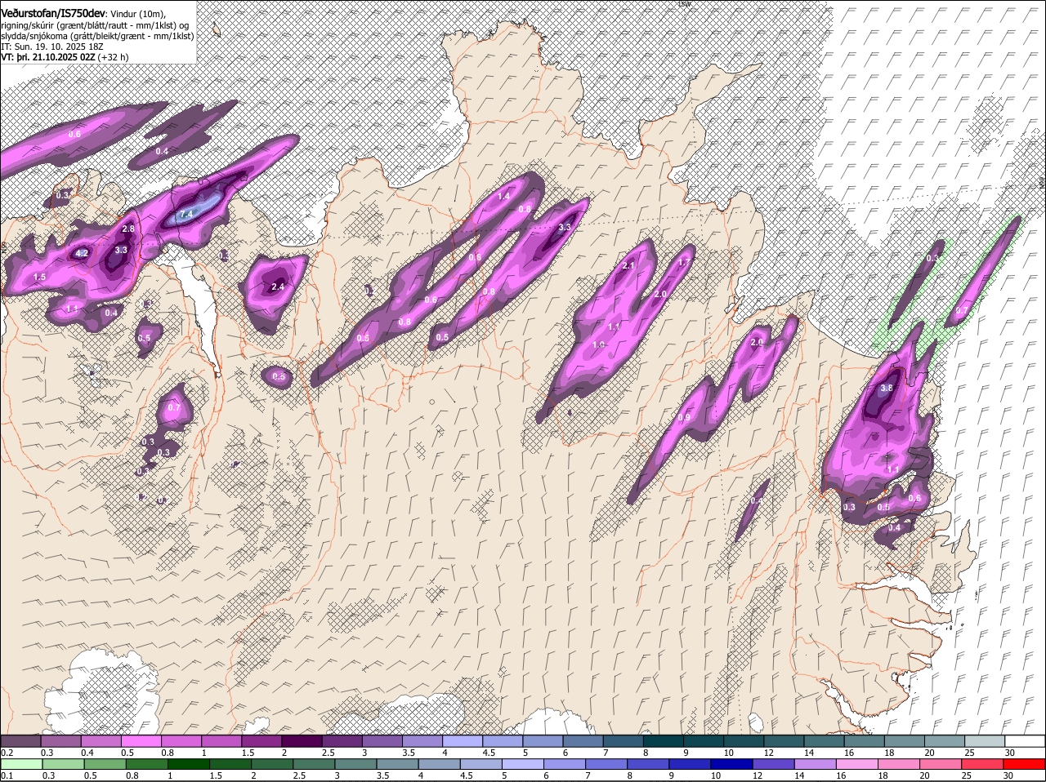
Task: Click the 3.8 precipitation label in the east
Action: tap(887, 389)
